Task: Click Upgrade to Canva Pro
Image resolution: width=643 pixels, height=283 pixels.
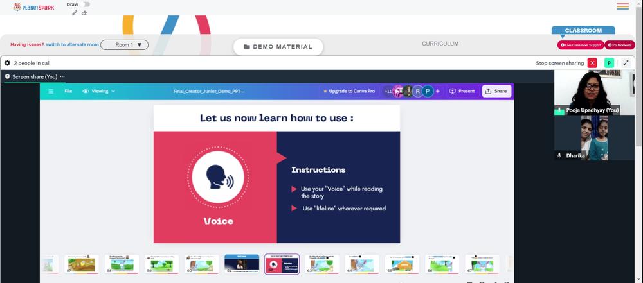Action: click(349, 91)
